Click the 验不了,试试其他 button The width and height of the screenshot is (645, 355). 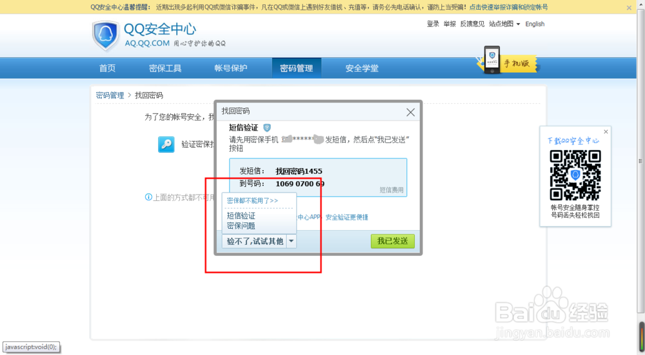click(x=255, y=241)
